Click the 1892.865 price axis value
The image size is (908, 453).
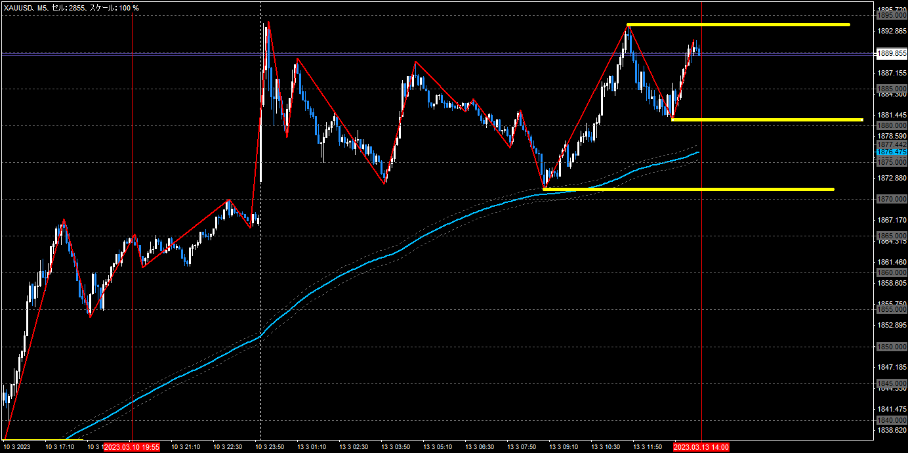[892, 31]
